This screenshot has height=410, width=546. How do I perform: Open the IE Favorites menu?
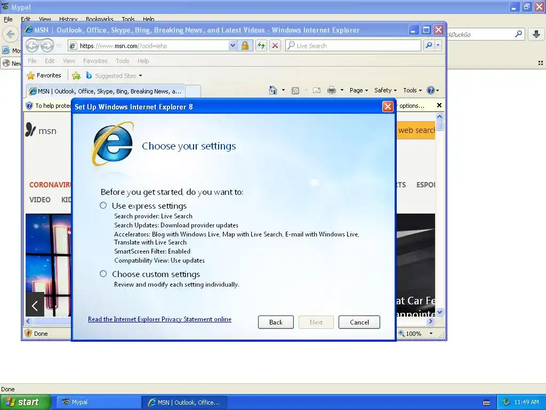pyautogui.click(x=95, y=61)
